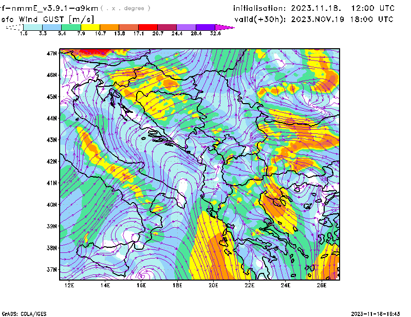Click the legend value 20.7
The image size is (411, 317).
[158, 33]
